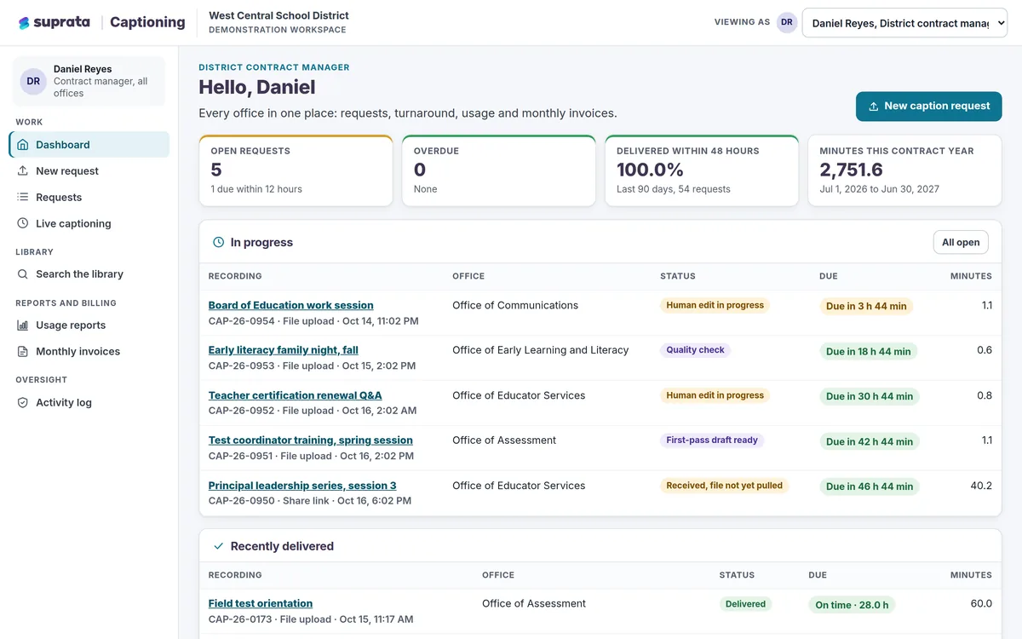
Task: Click the New request upload icon
Action: click(x=23, y=171)
